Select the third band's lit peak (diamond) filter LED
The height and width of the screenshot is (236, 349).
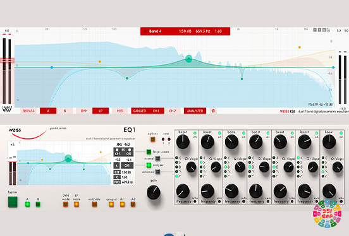click(225, 167)
